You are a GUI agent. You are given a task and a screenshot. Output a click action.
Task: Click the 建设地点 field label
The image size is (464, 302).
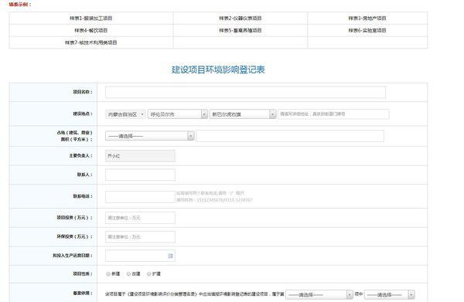click(83, 114)
